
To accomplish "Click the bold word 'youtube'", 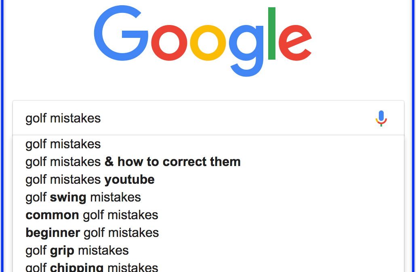I will (x=130, y=180).
